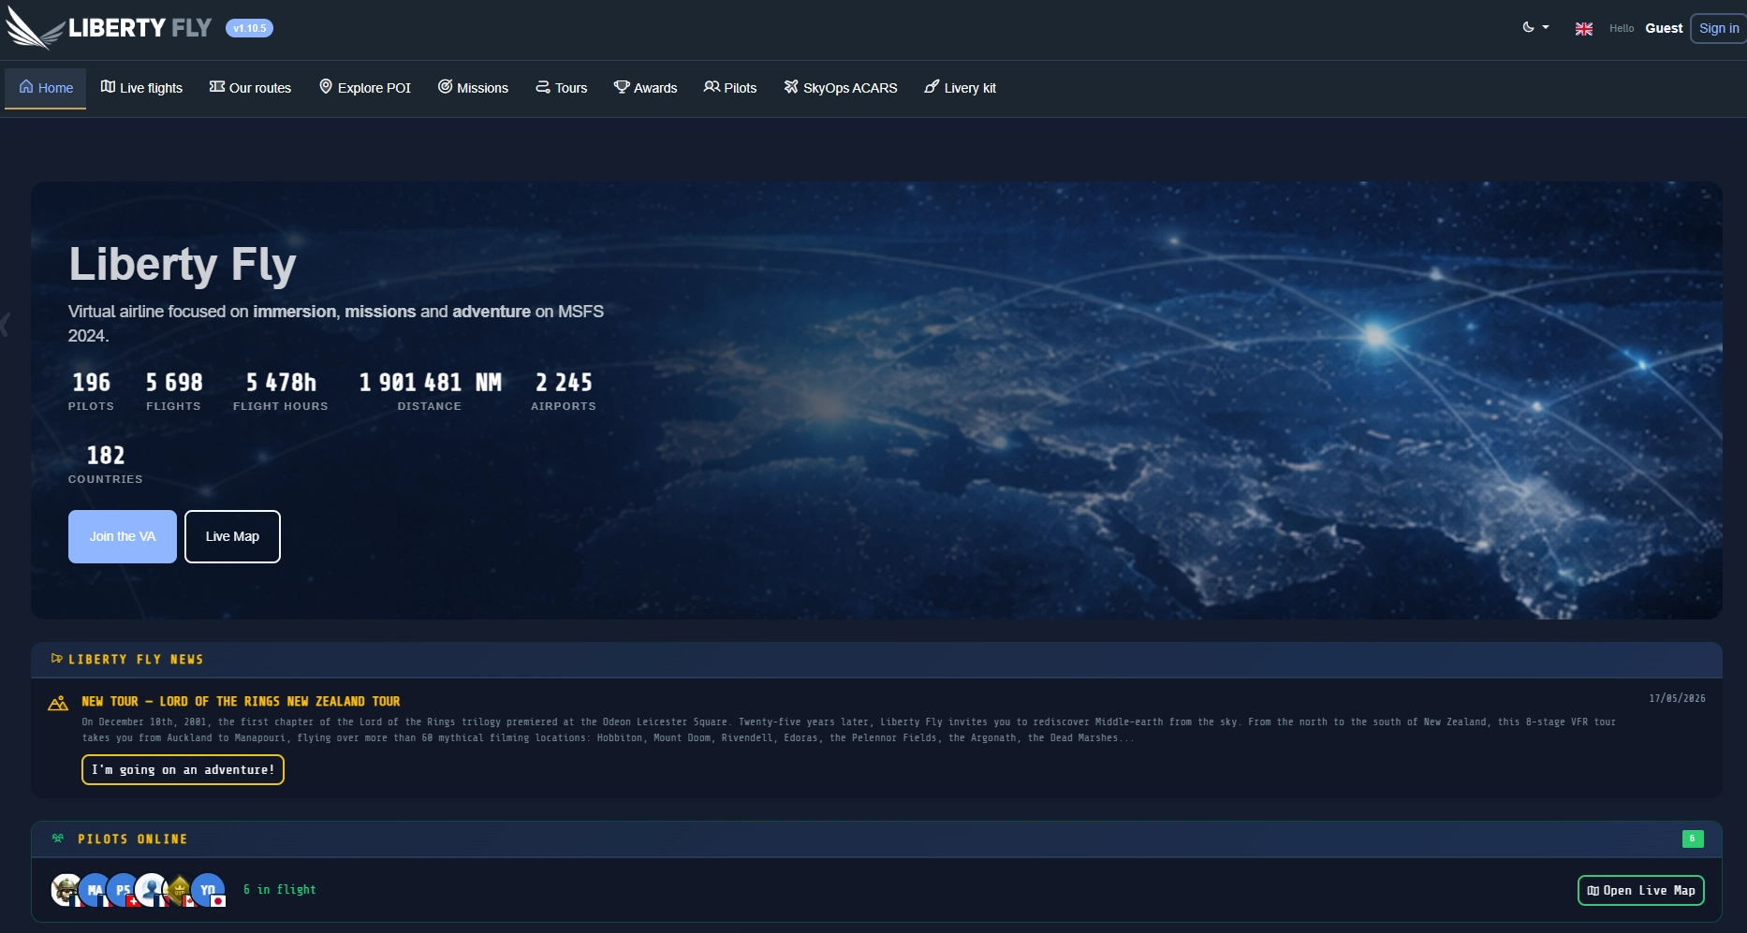Click the I'm going on an adventure! button
Viewport: 1747px width, 933px height.
coord(183,769)
